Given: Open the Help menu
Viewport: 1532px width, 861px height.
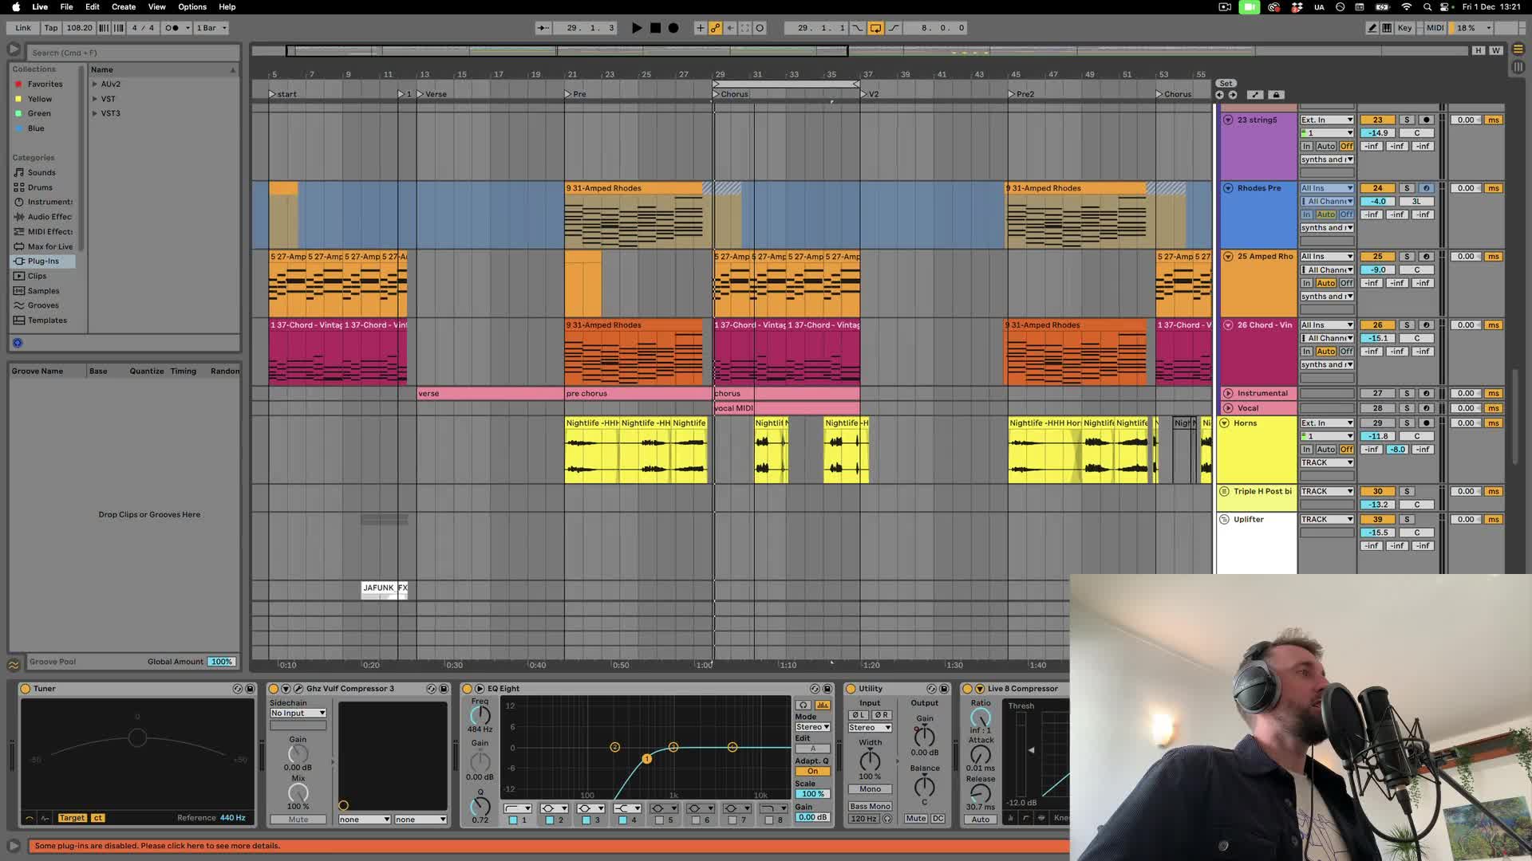Looking at the screenshot, I should click(227, 7).
